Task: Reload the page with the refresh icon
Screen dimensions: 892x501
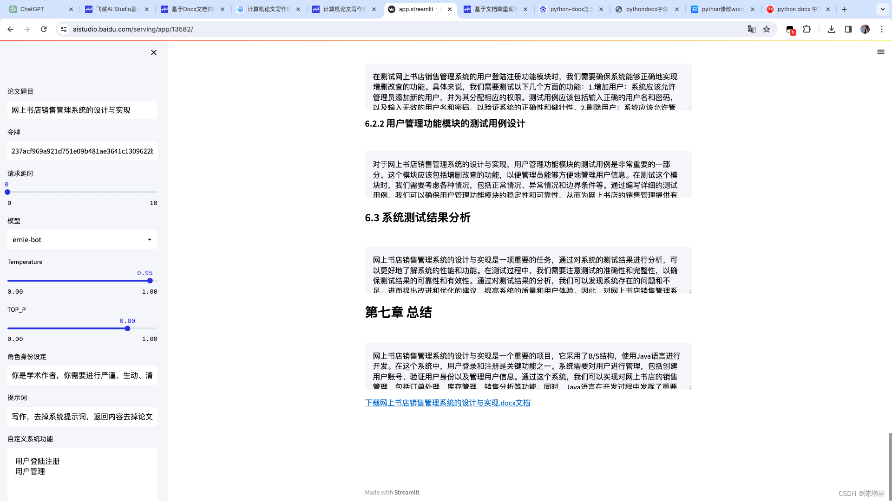Action: [44, 29]
